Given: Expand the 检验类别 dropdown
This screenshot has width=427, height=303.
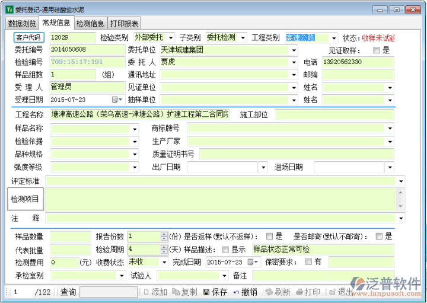Looking at the screenshot, I should 171,38.
